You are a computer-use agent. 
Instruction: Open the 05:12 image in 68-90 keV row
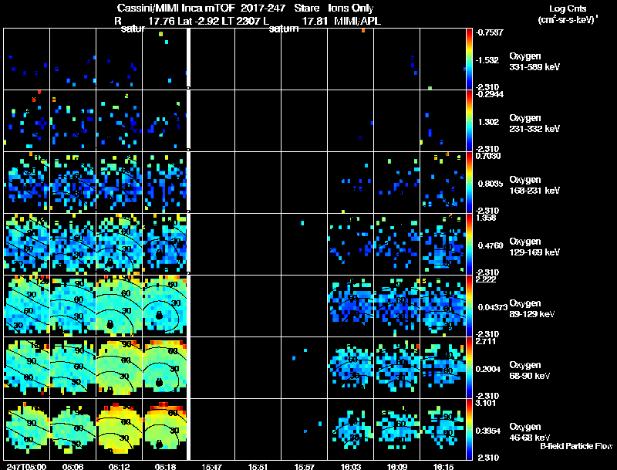(x=119, y=367)
